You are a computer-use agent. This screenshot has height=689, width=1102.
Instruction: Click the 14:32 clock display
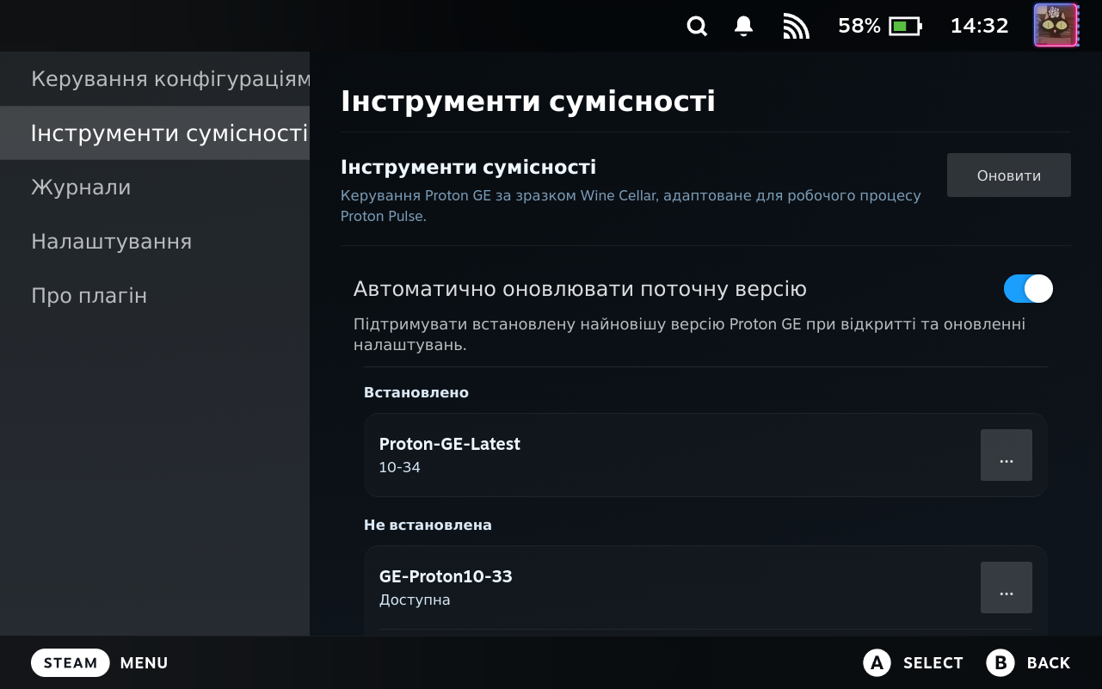(979, 27)
